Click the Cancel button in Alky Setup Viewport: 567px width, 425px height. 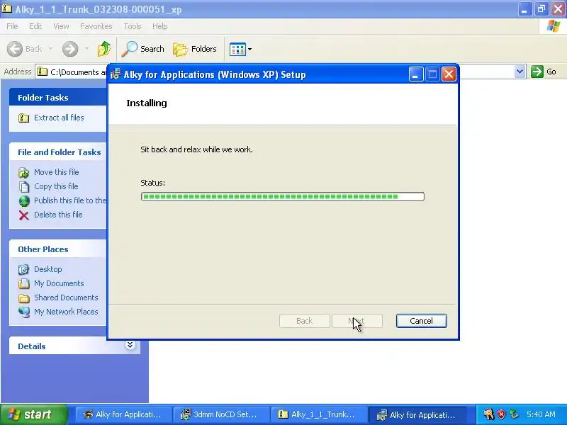click(x=421, y=321)
